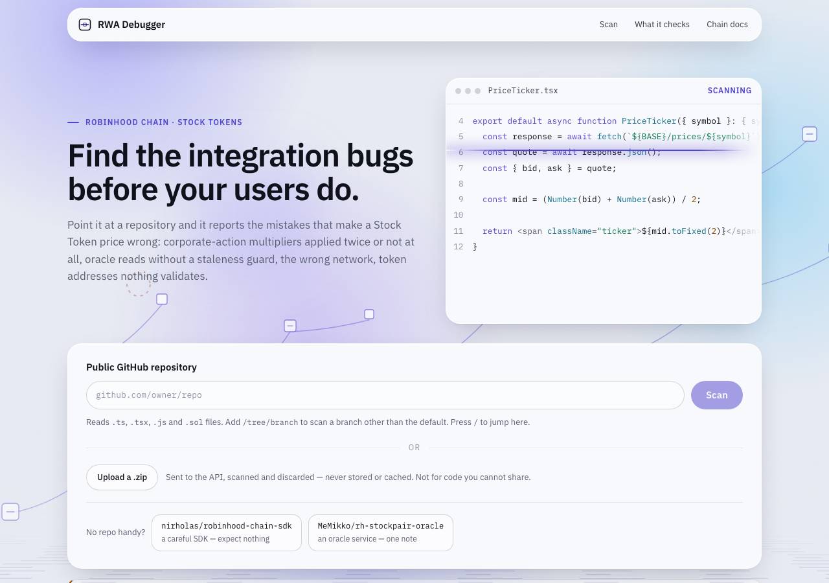Click the "never stored or cached" upload note
829x583 pixels.
point(368,477)
